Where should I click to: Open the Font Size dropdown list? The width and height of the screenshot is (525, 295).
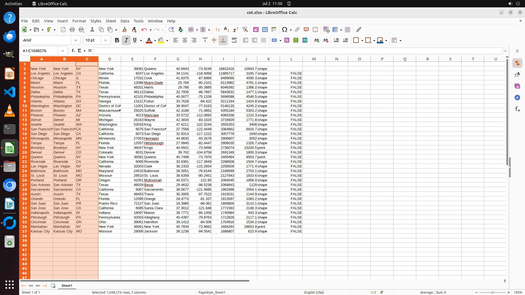[106, 40]
